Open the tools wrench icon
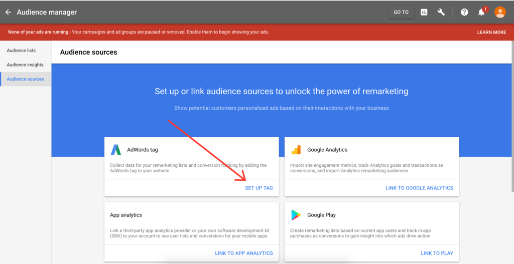 point(441,12)
